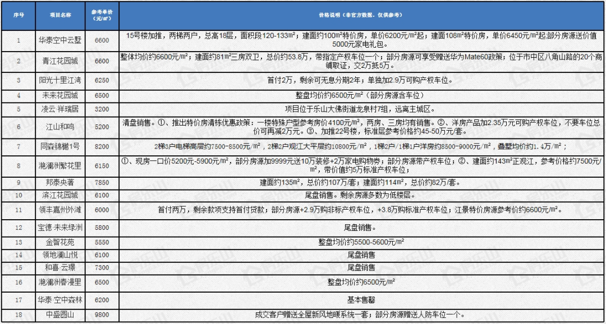Click the note about 首付2万 无息分期2年
This screenshot has width=606, height=324.
[x=360, y=81]
